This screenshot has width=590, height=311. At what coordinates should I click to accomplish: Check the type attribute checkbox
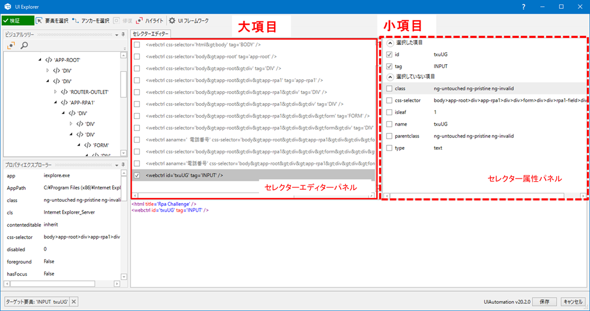pos(389,148)
